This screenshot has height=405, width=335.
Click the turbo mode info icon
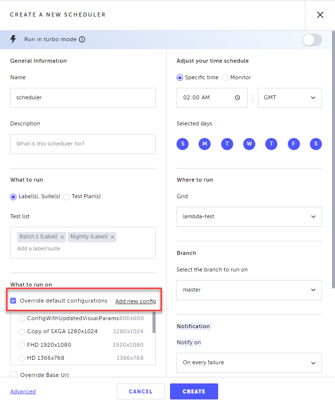(x=82, y=40)
